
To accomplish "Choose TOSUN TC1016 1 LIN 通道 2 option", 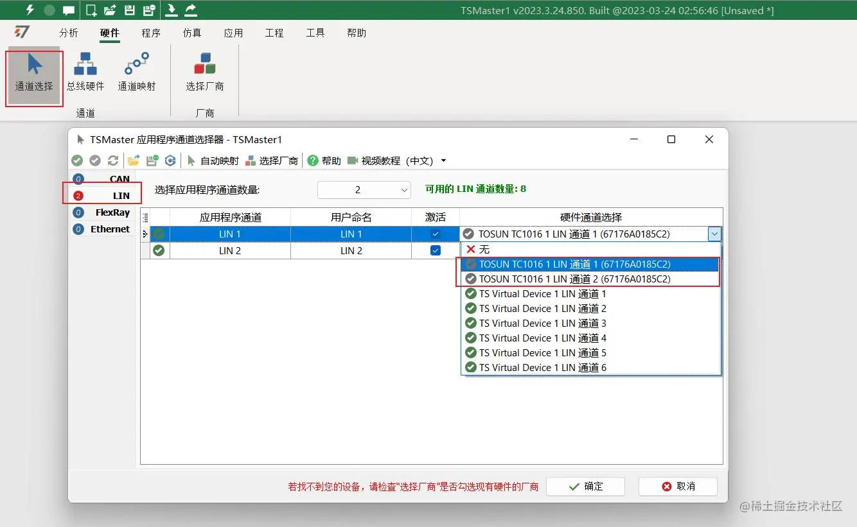I will tap(590, 279).
